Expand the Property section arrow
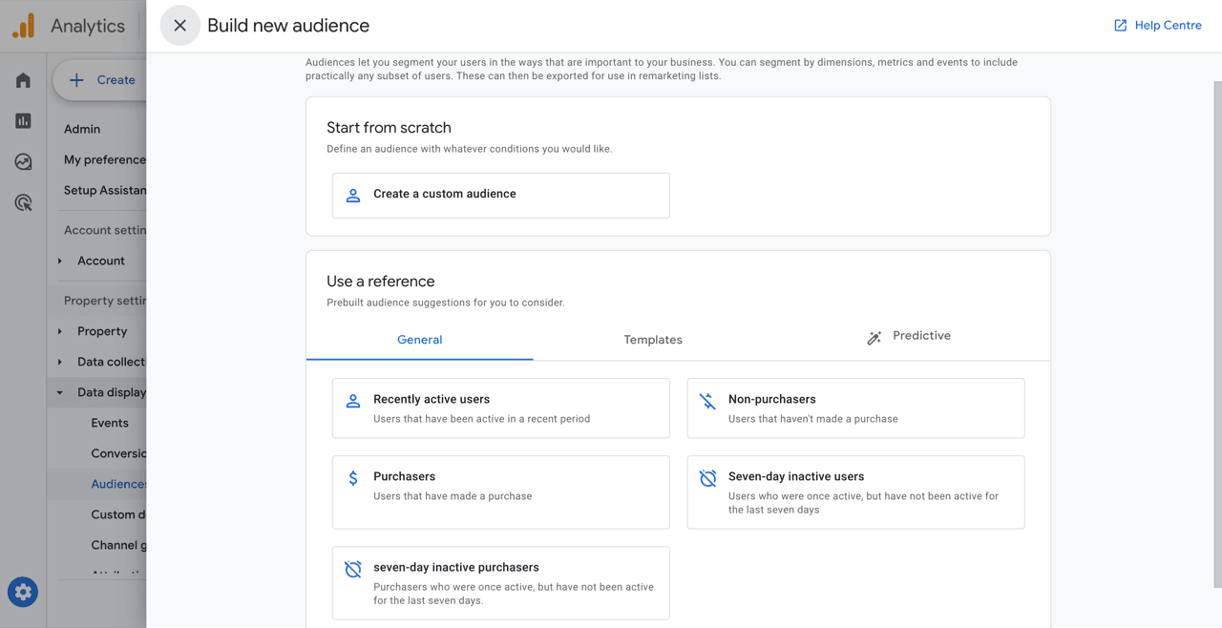Image resolution: width=1222 pixels, height=628 pixels. point(60,331)
